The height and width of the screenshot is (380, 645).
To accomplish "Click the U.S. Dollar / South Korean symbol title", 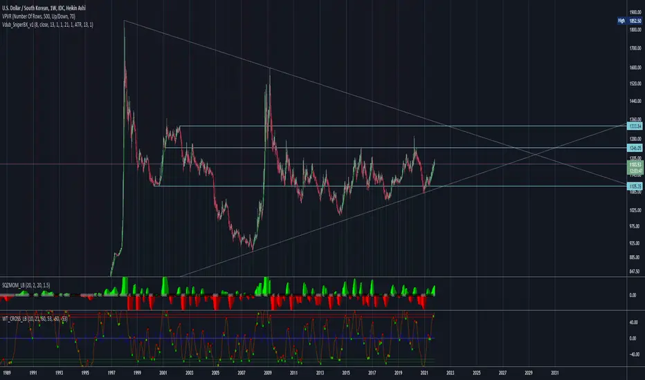I will coord(44,8).
